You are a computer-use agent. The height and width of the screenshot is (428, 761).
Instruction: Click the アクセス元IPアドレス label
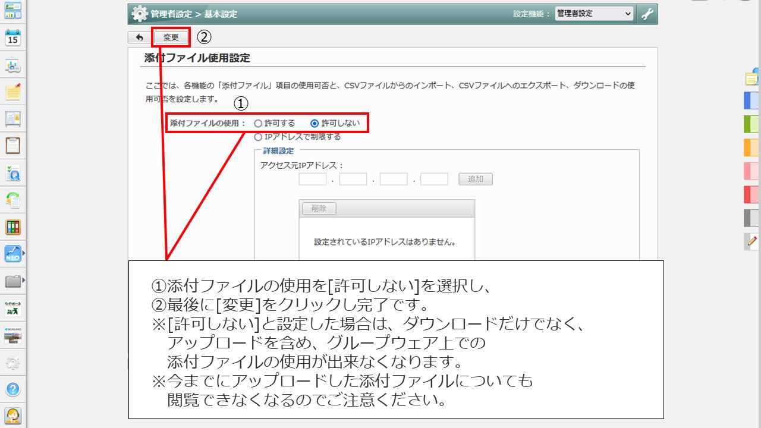(x=302, y=165)
